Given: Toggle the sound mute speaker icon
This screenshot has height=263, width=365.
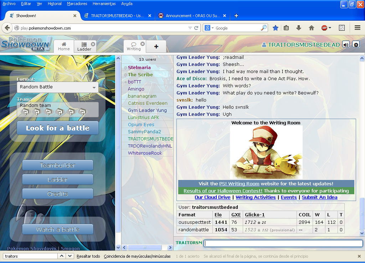Looking at the screenshot, I should pyautogui.click(x=346, y=45).
